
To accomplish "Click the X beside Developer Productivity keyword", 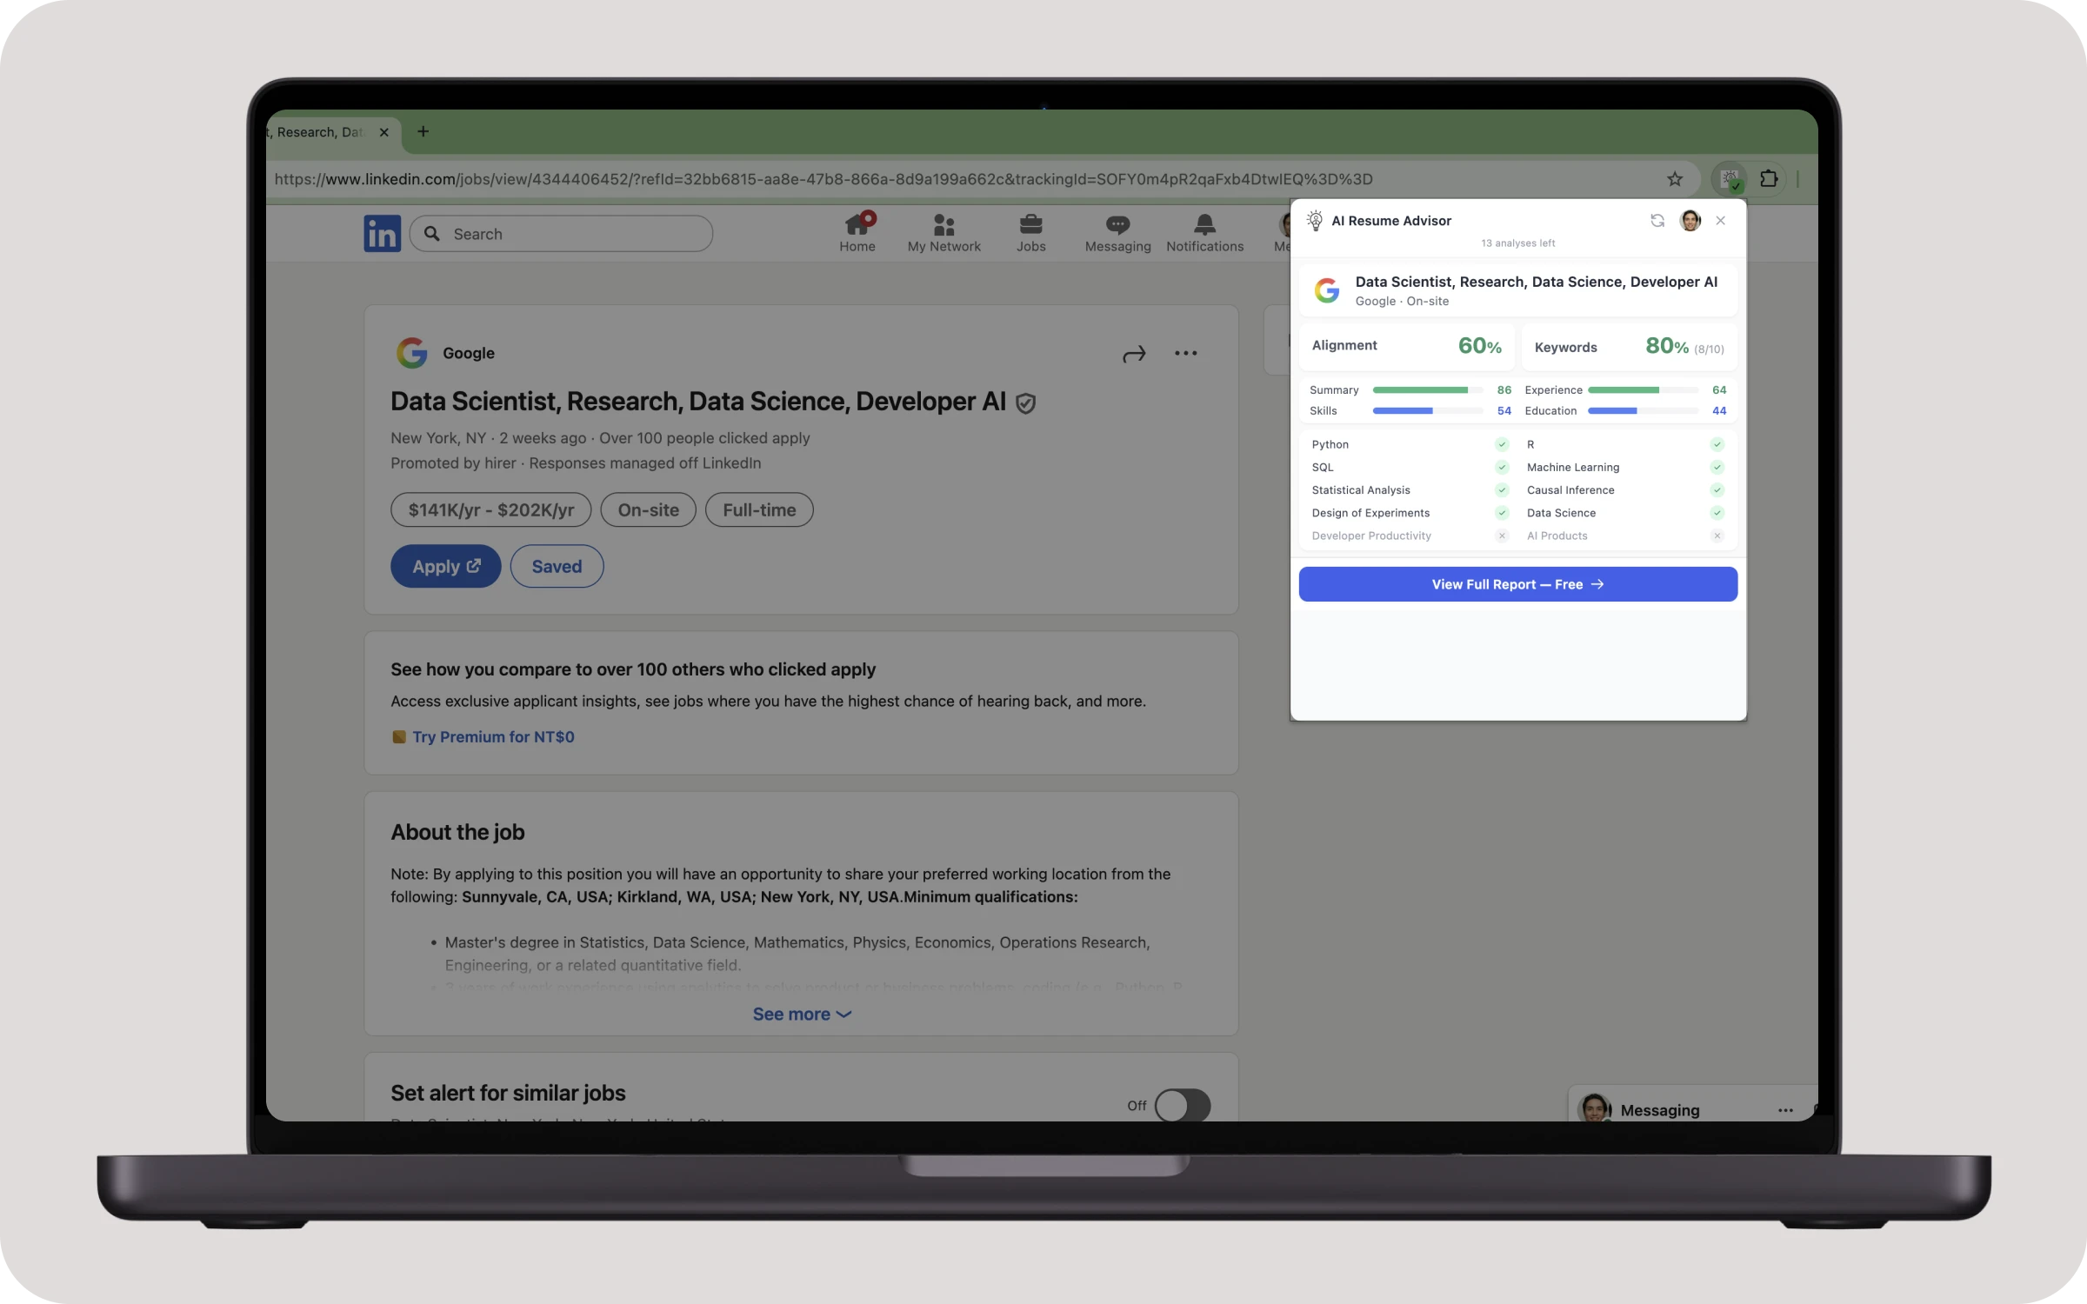I will (x=1501, y=536).
